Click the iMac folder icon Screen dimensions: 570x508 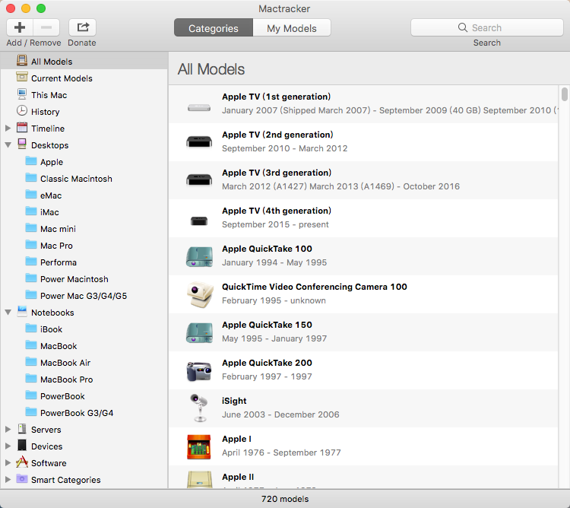tap(31, 211)
